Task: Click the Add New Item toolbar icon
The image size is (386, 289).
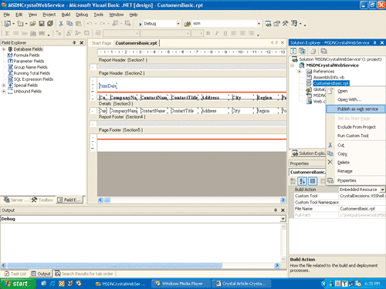Action: [x=20, y=24]
